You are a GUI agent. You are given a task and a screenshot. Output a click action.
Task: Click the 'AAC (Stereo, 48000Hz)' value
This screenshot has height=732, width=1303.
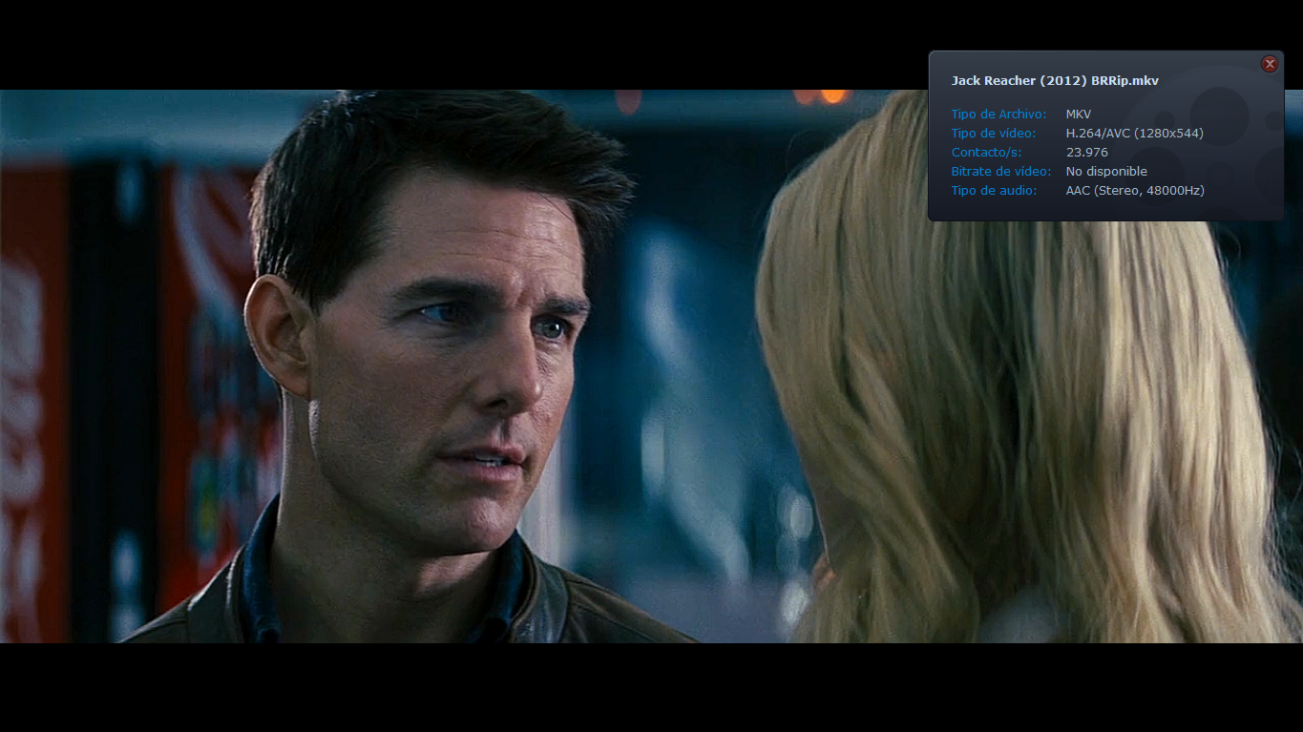(x=1135, y=191)
